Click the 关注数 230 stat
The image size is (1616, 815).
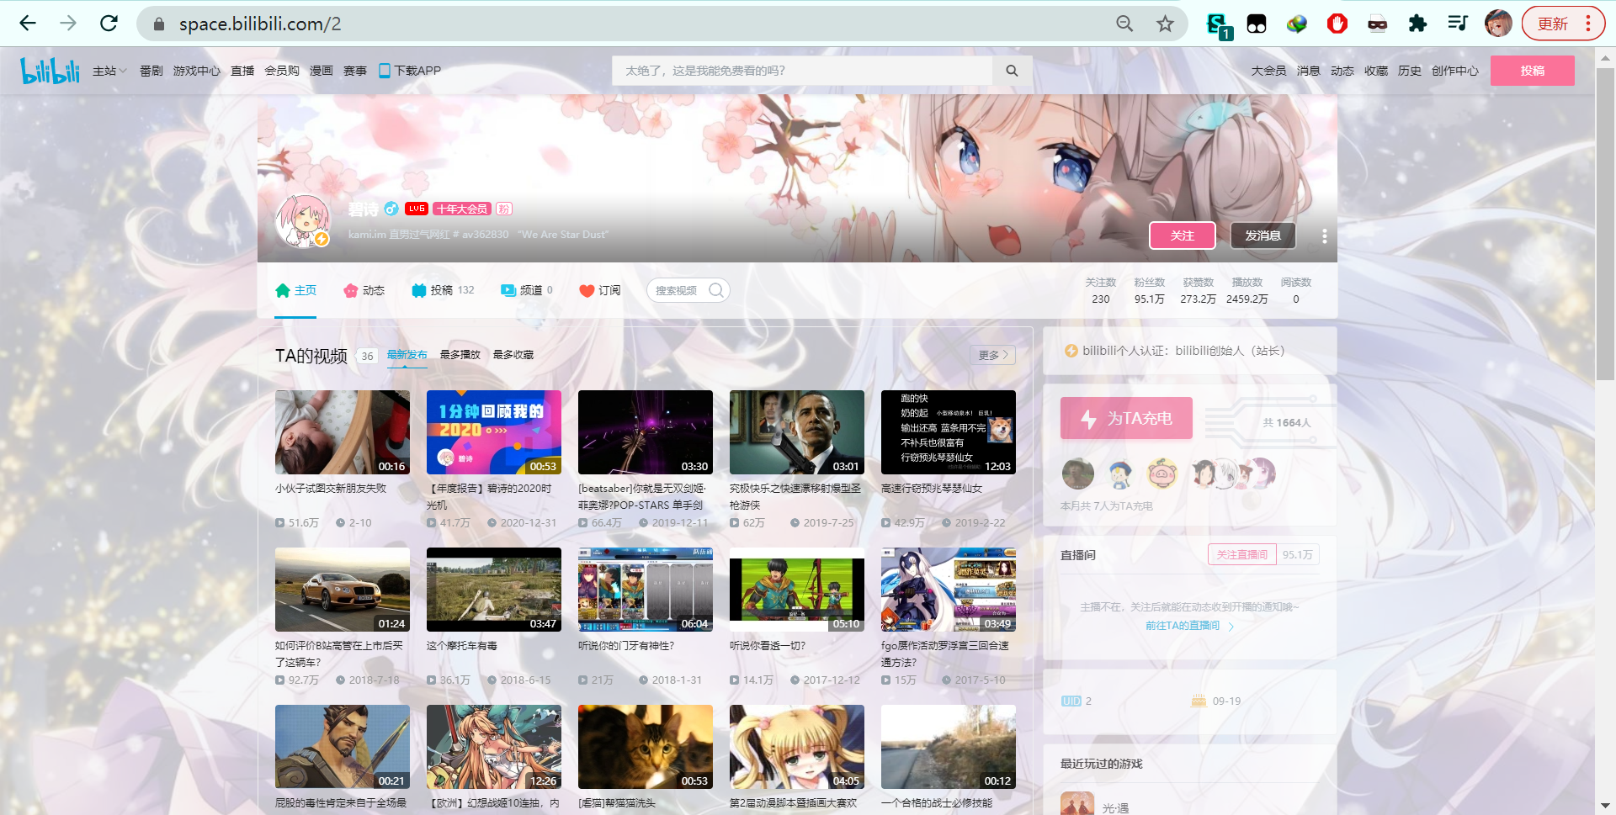[1101, 291]
